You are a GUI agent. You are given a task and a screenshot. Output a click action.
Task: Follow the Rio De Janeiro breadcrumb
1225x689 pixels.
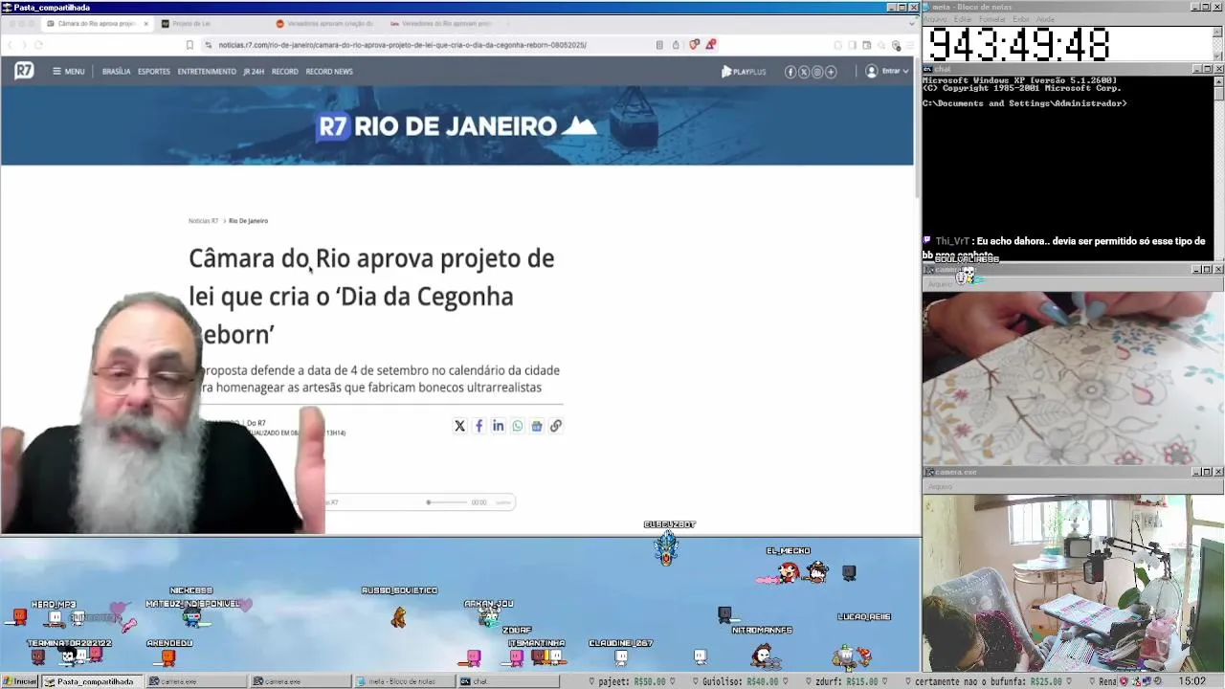[248, 221]
